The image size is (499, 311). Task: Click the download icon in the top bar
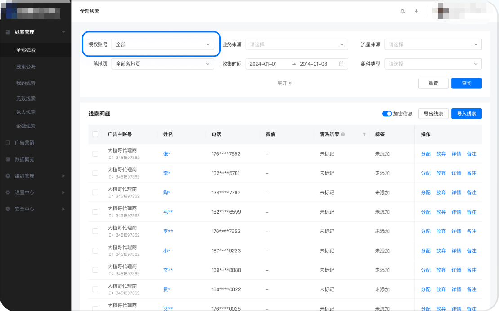point(416,11)
